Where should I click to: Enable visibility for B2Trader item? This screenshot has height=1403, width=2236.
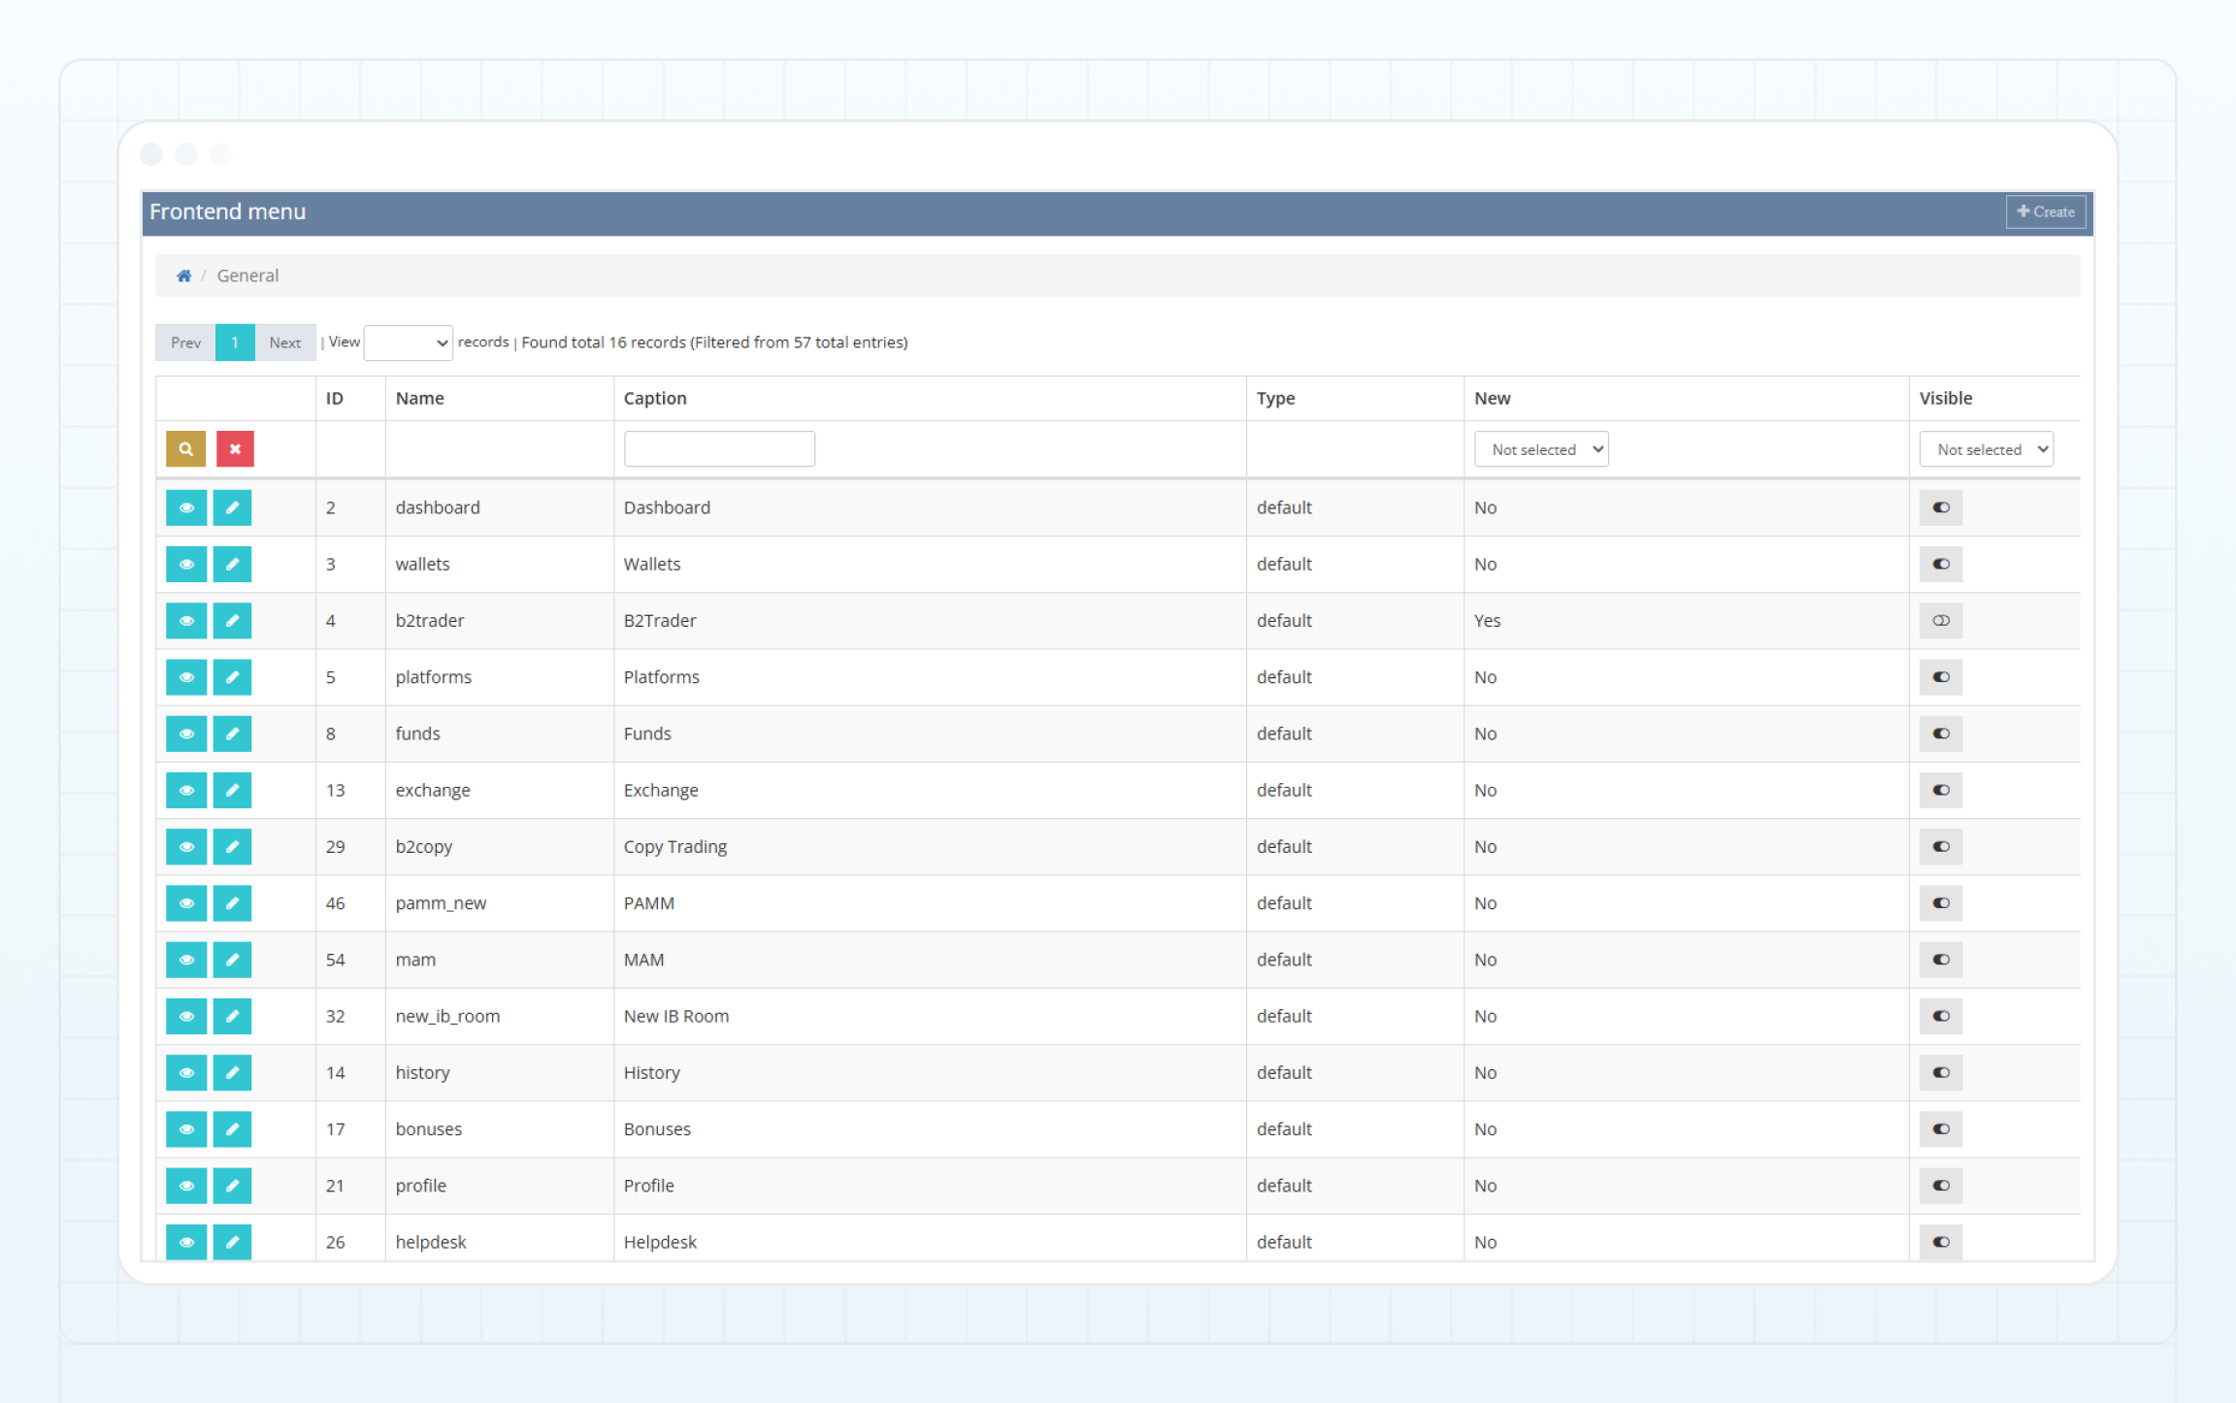[x=1940, y=621]
